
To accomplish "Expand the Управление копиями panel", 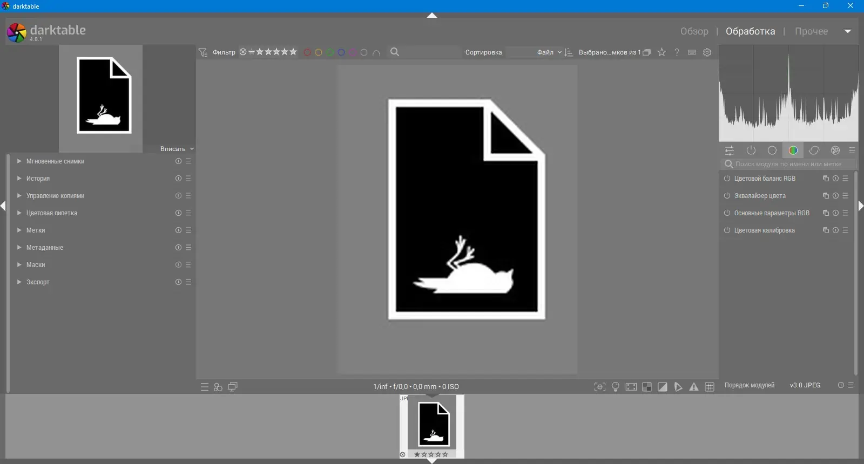I will point(19,196).
